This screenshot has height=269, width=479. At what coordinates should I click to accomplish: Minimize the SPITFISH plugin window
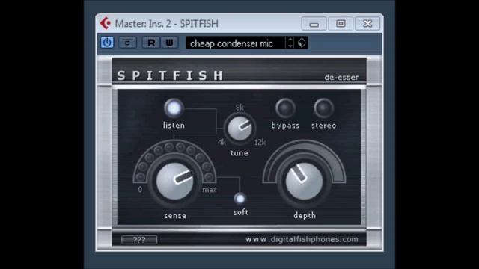point(314,23)
